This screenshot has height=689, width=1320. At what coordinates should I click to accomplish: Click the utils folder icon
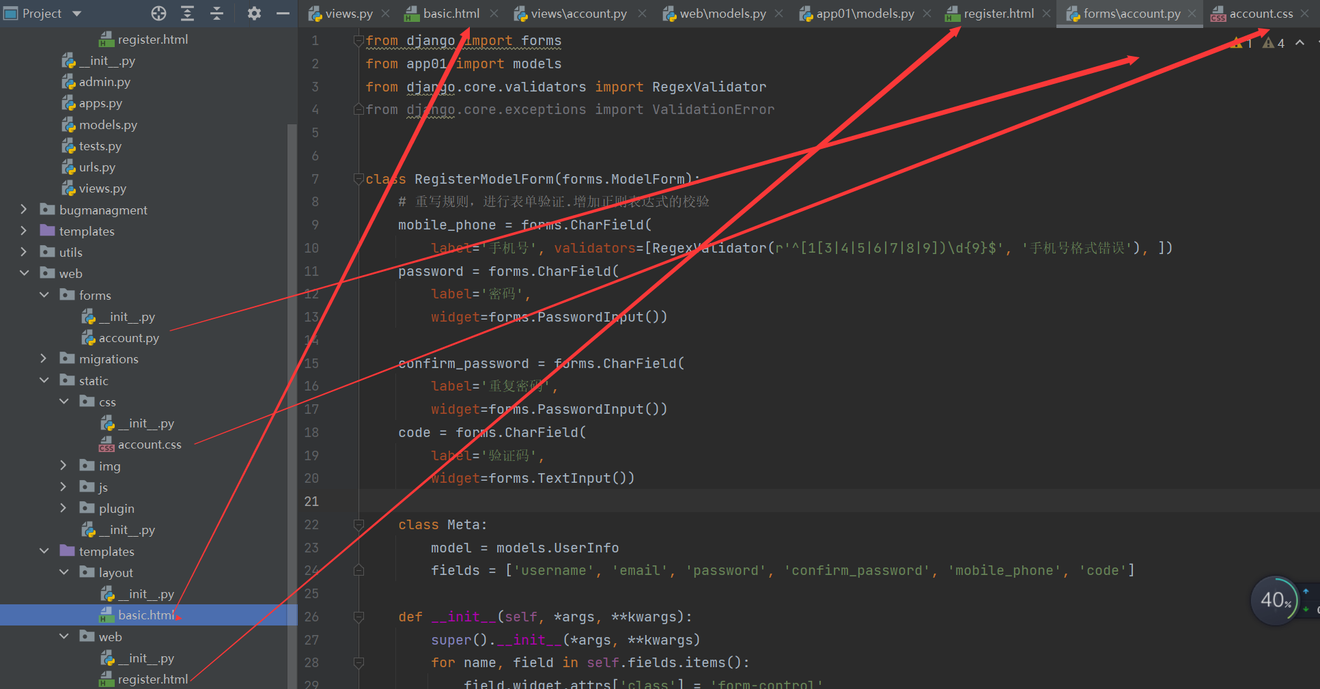(x=47, y=252)
